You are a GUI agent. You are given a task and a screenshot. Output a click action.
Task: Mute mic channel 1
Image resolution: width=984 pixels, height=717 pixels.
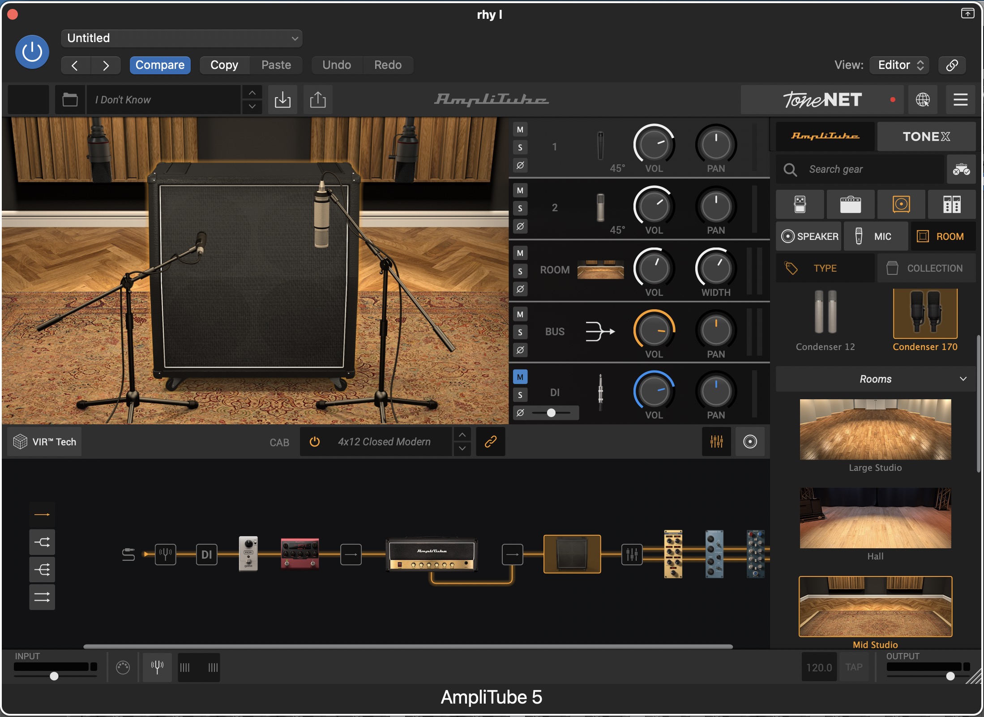tap(520, 130)
